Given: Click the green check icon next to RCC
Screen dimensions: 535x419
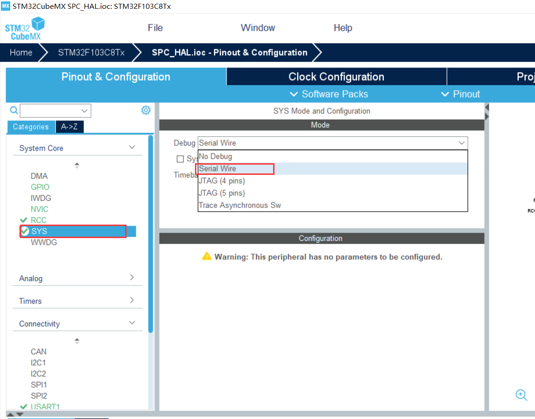Looking at the screenshot, I should (x=24, y=220).
